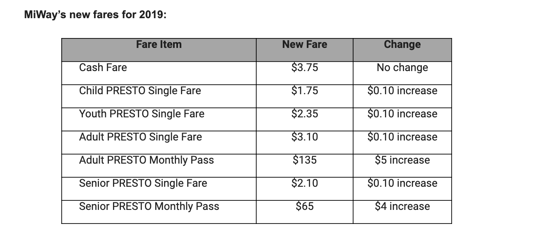Select the Cash Fare cell
This screenshot has height=238, width=539.
coord(103,68)
